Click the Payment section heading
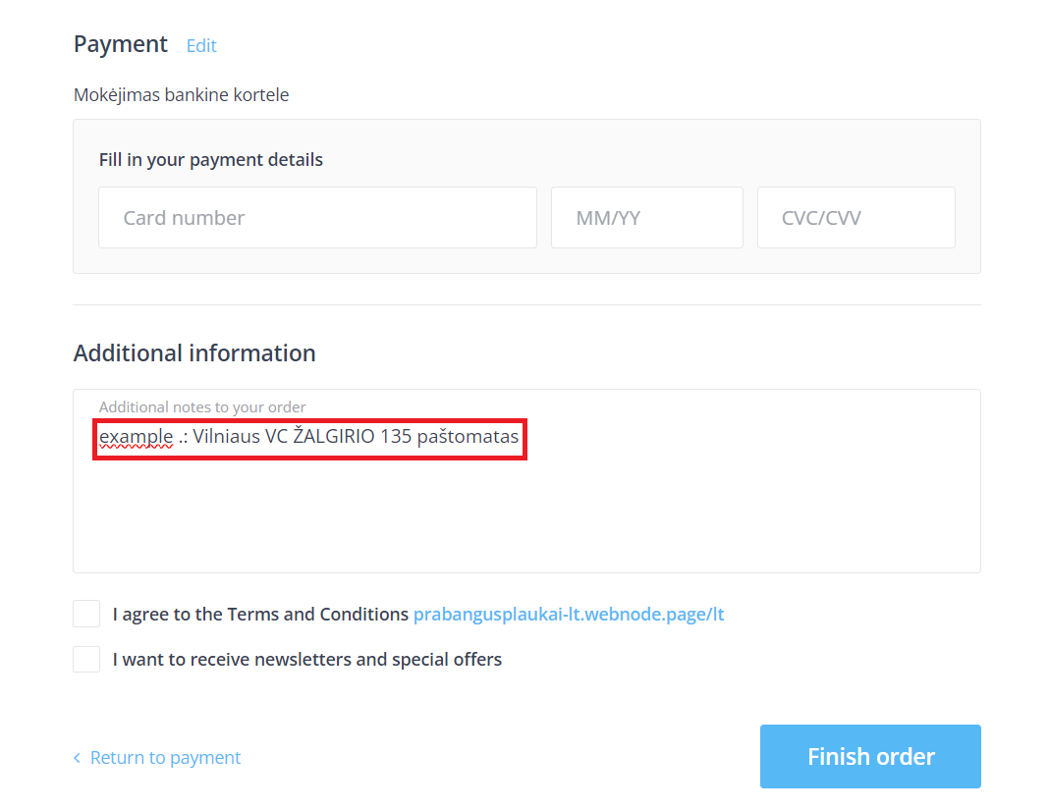This screenshot has width=1048, height=810. [121, 45]
